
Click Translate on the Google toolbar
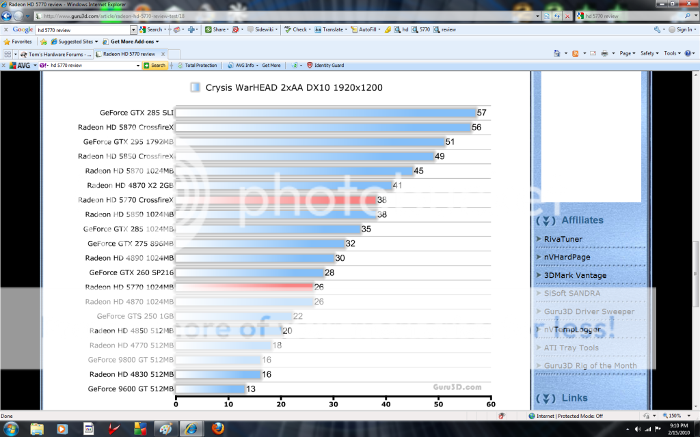[x=330, y=29]
